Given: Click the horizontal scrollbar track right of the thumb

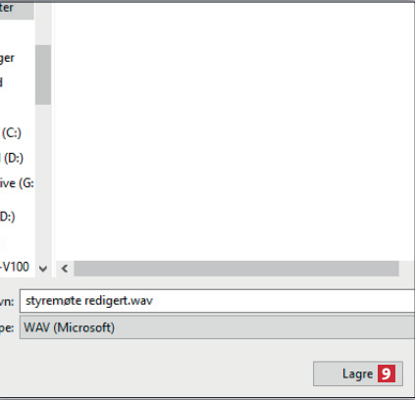Looking at the screenshot, I should [x=406, y=269].
